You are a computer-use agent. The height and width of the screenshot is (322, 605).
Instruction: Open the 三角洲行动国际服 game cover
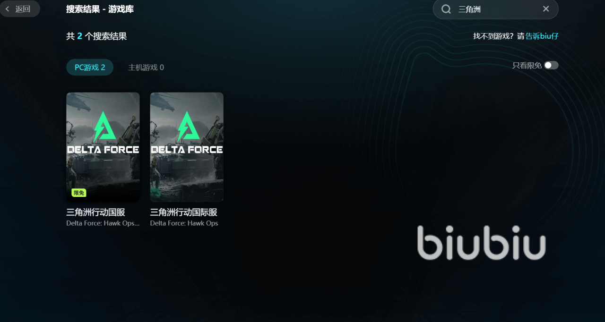click(187, 147)
